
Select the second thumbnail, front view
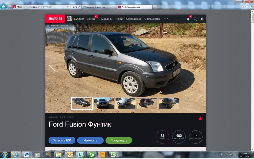pos(104,103)
